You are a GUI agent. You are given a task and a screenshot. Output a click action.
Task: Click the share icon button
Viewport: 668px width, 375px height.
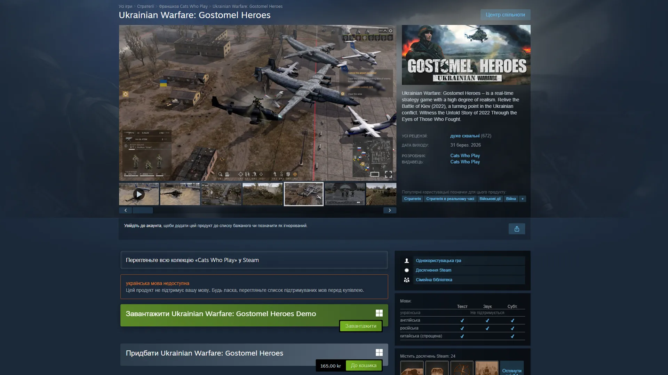tap(517, 229)
